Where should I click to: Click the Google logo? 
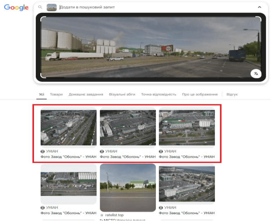pos(16,7)
